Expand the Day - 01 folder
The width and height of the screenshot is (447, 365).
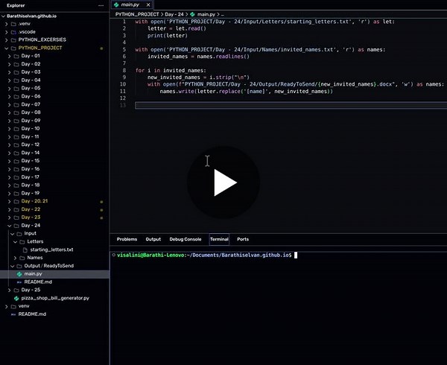pyautogui.click(x=9, y=56)
